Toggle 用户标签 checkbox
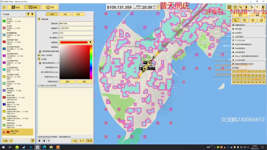The width and height of the screenshot is (267, 150). [233, 29]
